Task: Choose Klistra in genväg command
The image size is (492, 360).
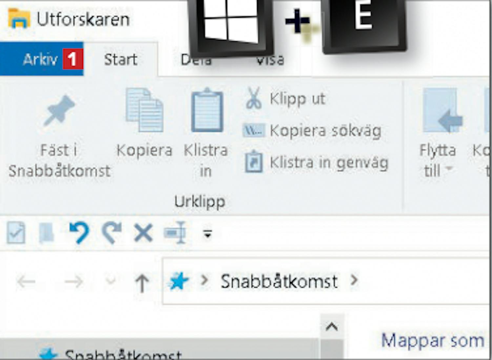Action: click(x=316, y=162)
